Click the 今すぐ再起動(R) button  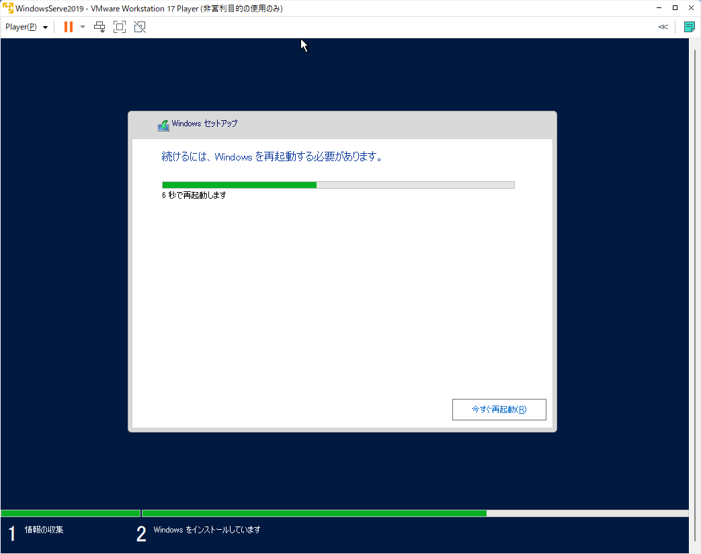[499, 409]
